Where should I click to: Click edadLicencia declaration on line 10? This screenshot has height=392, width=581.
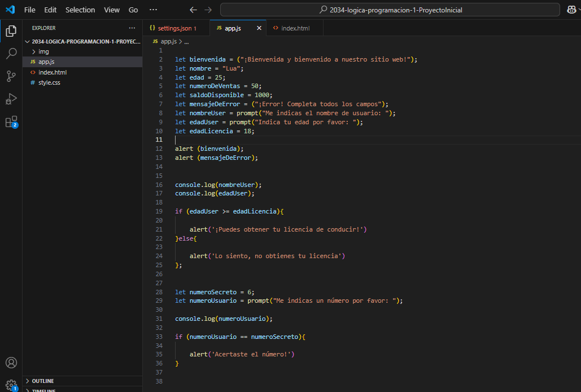[x=211, y=131]
